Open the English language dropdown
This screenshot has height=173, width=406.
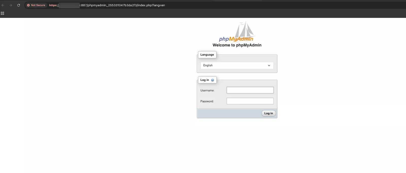point(237,65)
